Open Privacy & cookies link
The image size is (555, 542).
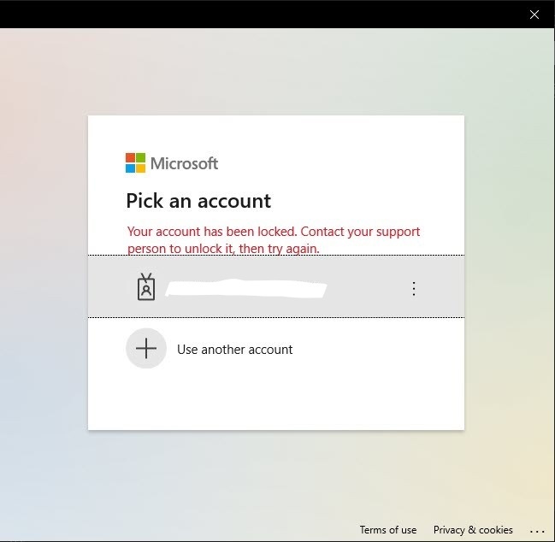click(473, 530)
